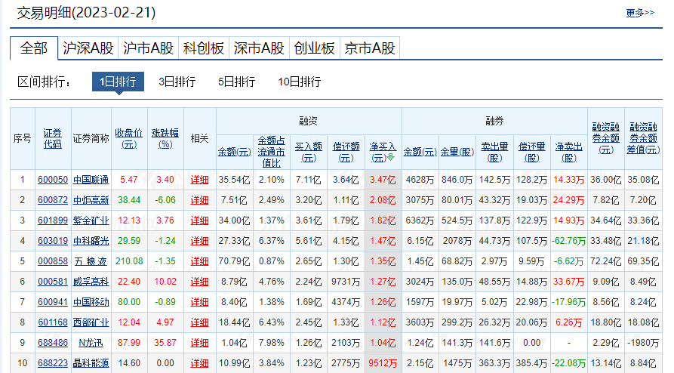Sort table by 收盘价(元) header
Viewport: 674px width, 373px height.
click(x=128, y=137)
